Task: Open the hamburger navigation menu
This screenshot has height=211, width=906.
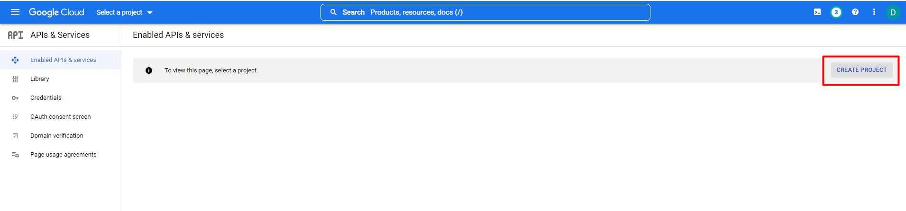Action: tap(15, 12)
